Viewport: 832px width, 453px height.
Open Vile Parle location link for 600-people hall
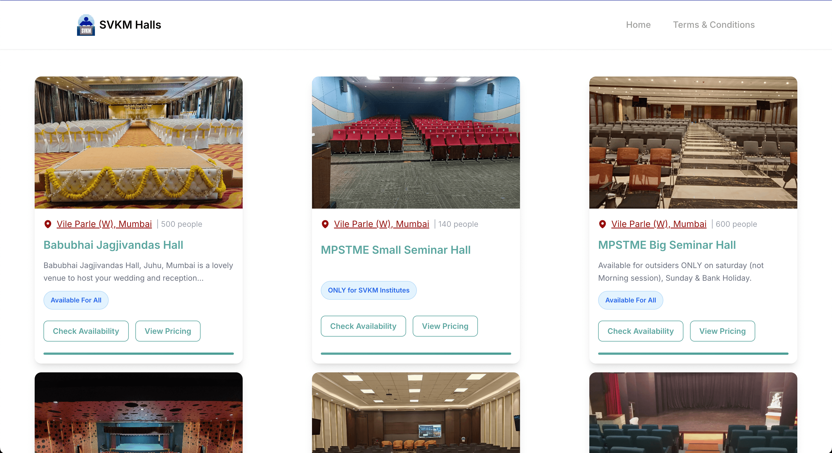[x=659, y=224]
